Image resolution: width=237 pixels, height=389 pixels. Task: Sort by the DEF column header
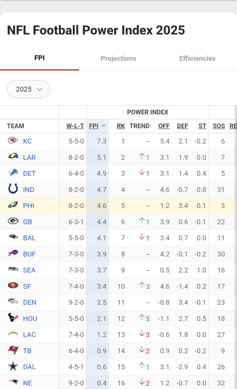tap(182, 126)
